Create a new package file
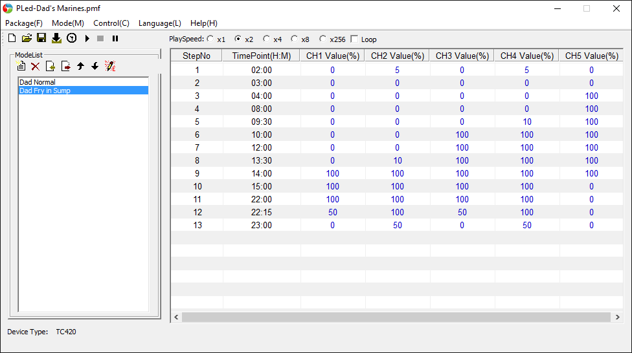Screen dimensions: 632x353 (12, 38)
